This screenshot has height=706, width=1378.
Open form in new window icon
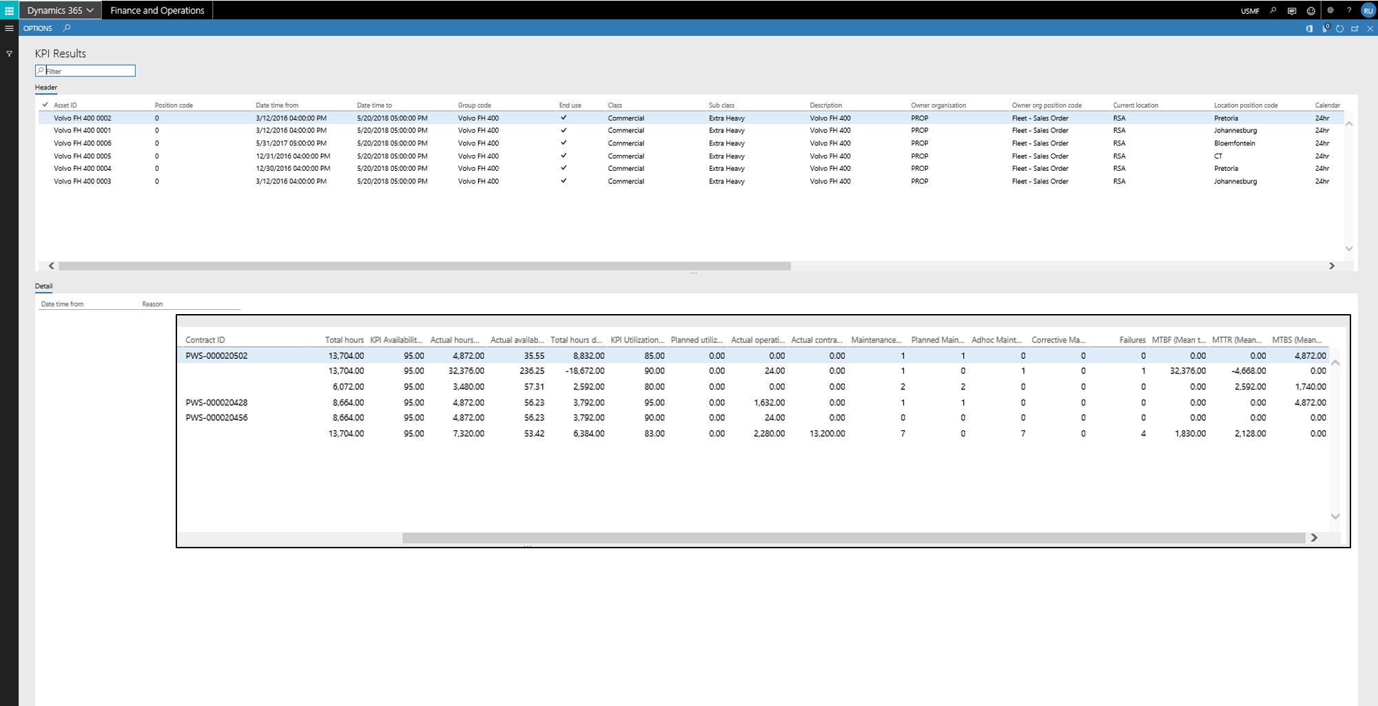click(1355, 28)
